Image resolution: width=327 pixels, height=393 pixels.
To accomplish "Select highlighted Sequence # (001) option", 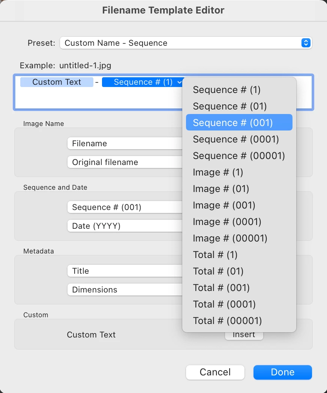I will click(x=232, y=123).
